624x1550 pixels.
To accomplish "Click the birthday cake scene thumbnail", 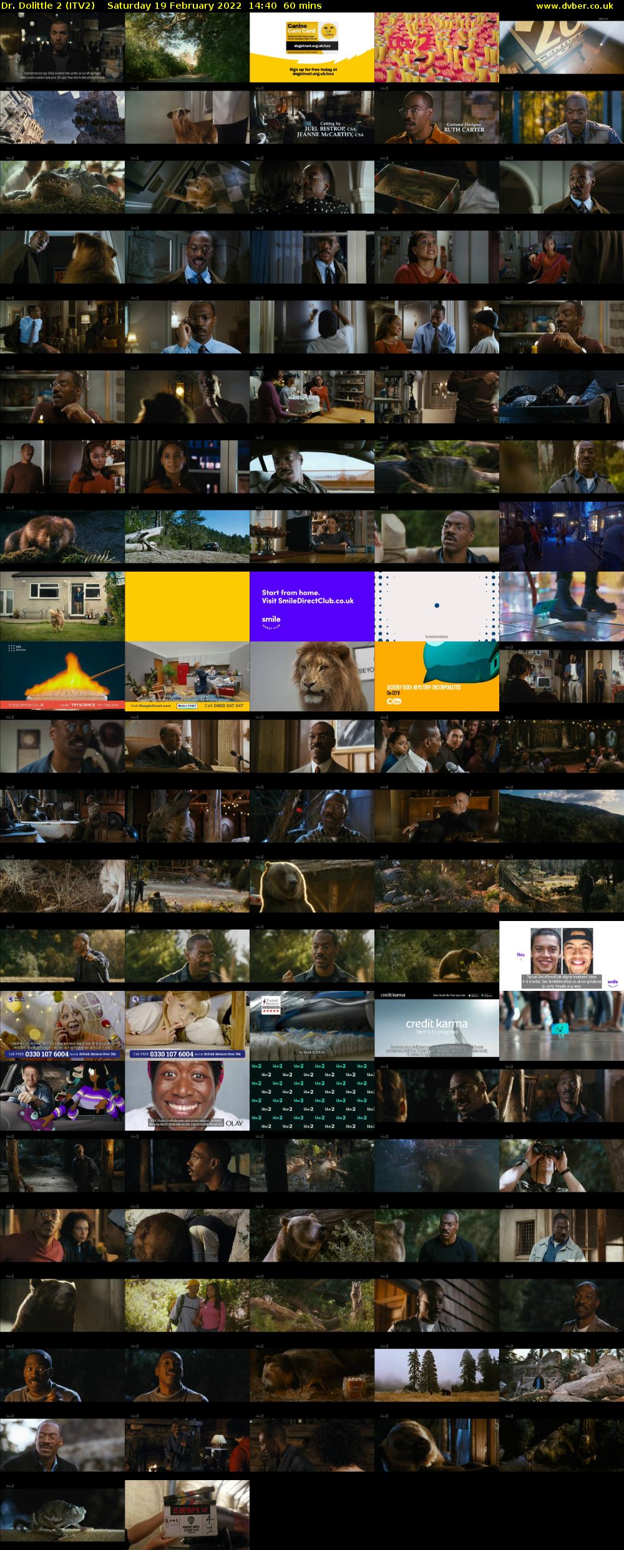I will point(312,397).
